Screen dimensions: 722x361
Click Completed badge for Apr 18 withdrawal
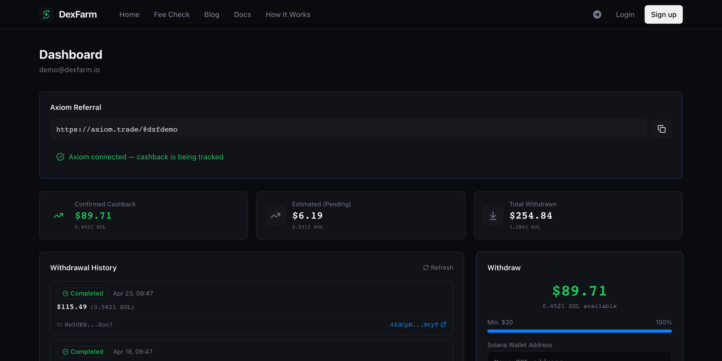[83, 352]
